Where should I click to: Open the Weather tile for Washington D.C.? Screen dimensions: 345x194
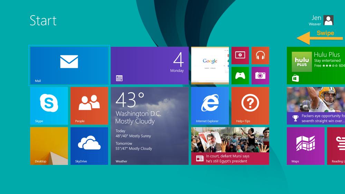tap(150, 126)
